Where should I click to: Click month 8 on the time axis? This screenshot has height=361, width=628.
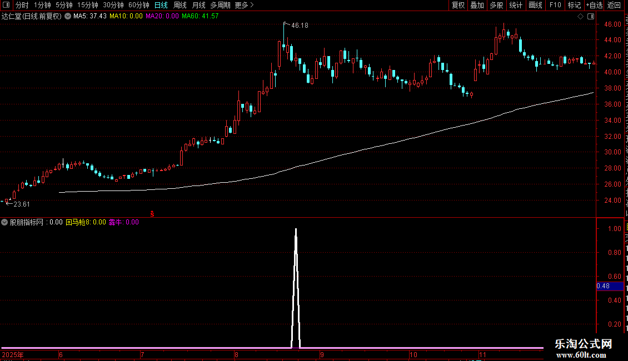(236, 354)
